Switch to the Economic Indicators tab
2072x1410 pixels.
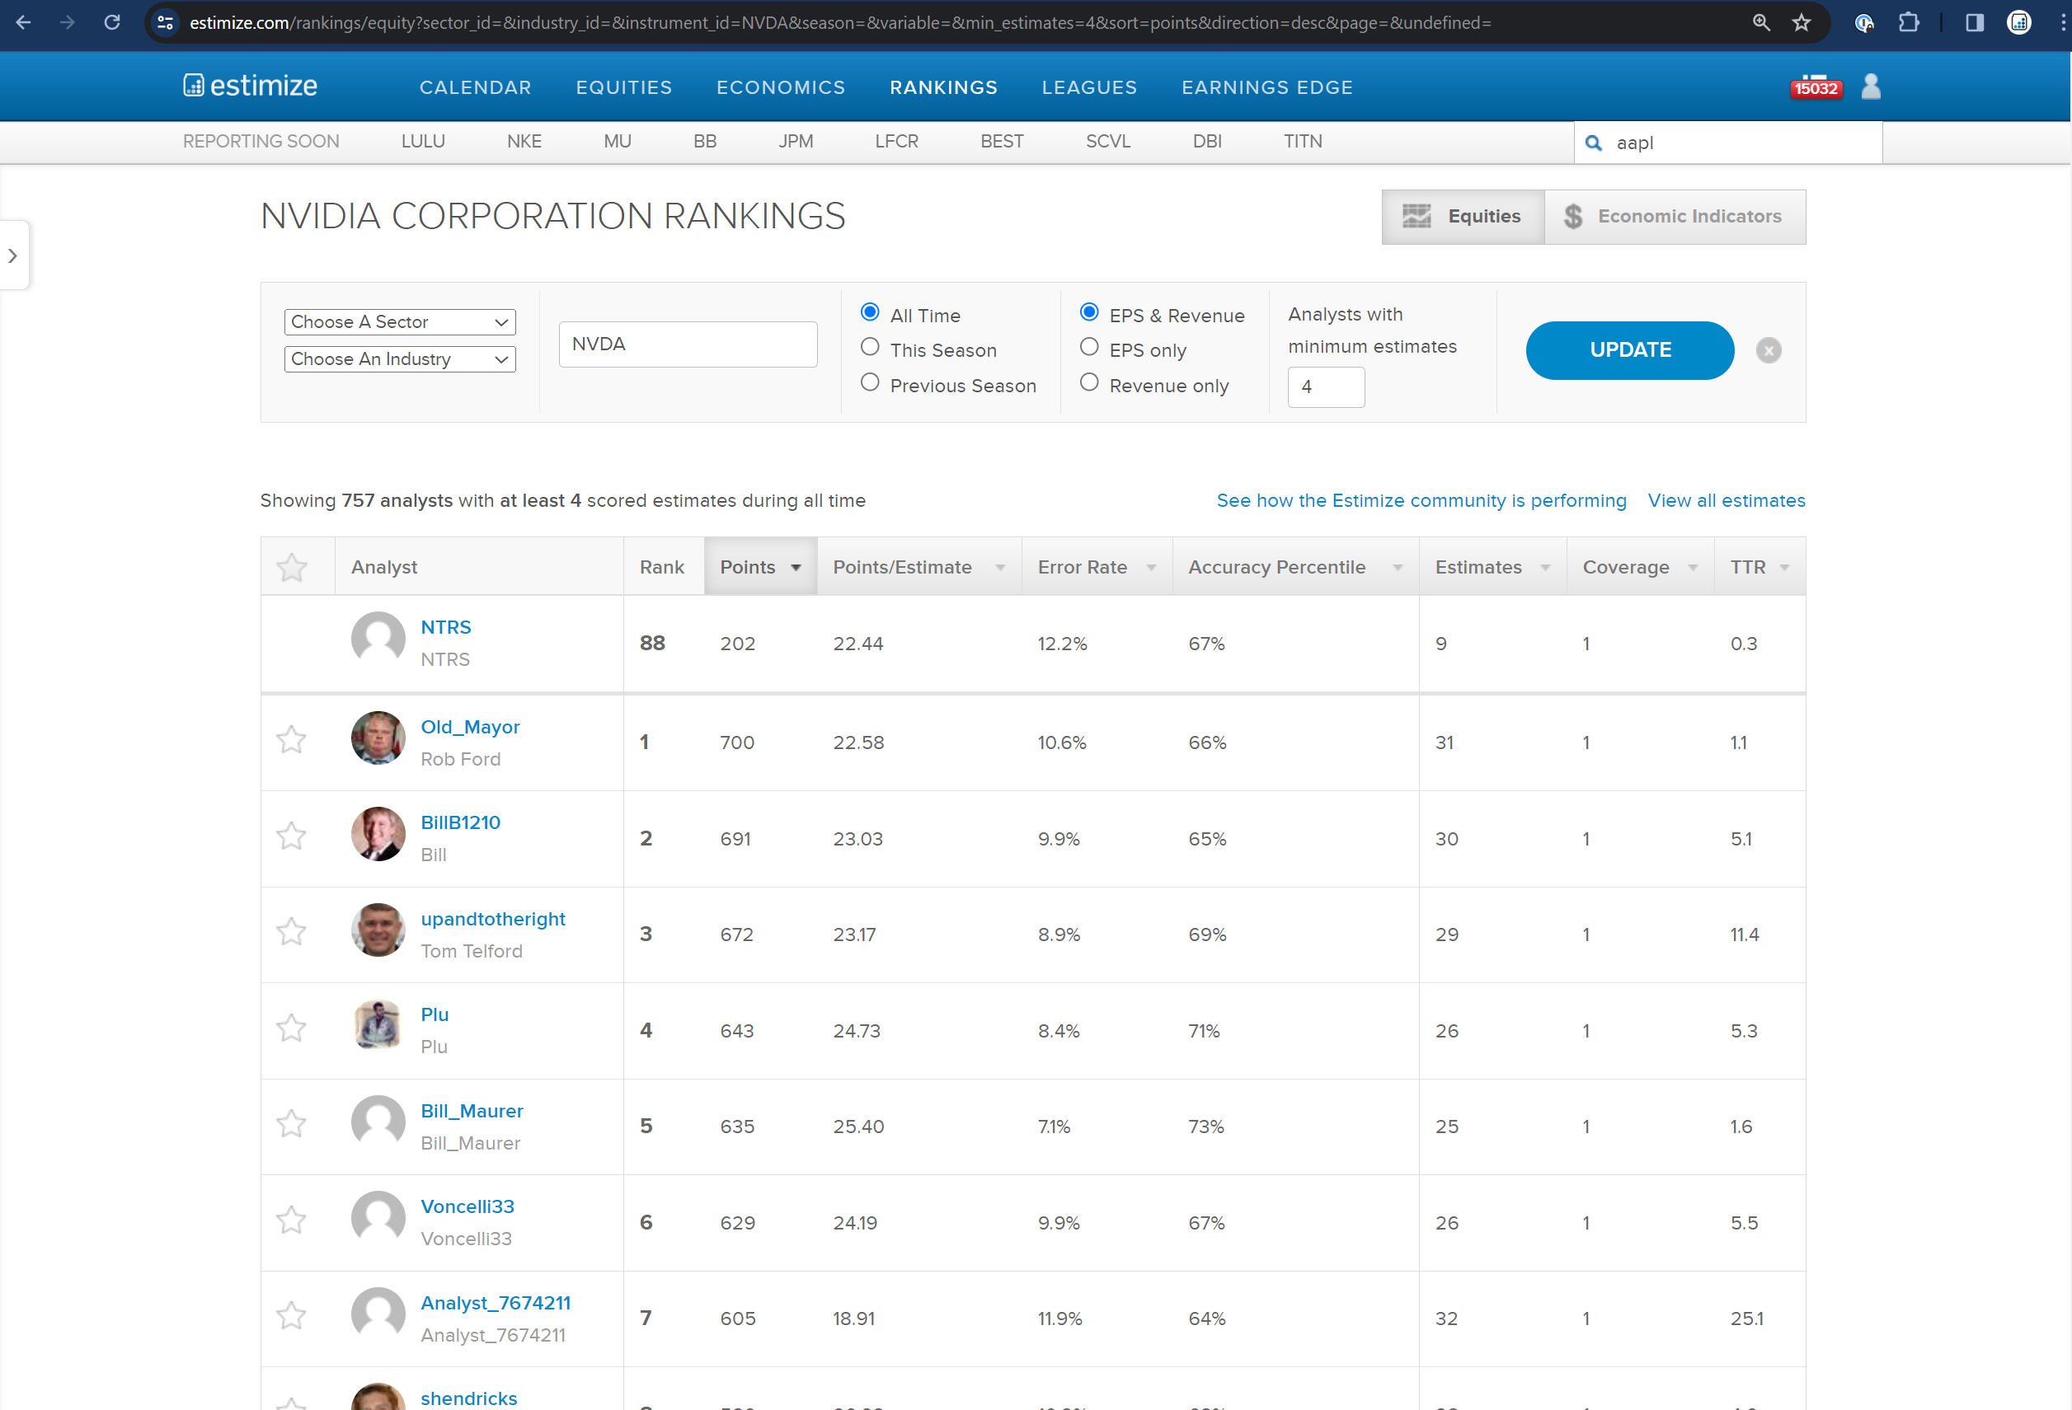[1674, 217]
